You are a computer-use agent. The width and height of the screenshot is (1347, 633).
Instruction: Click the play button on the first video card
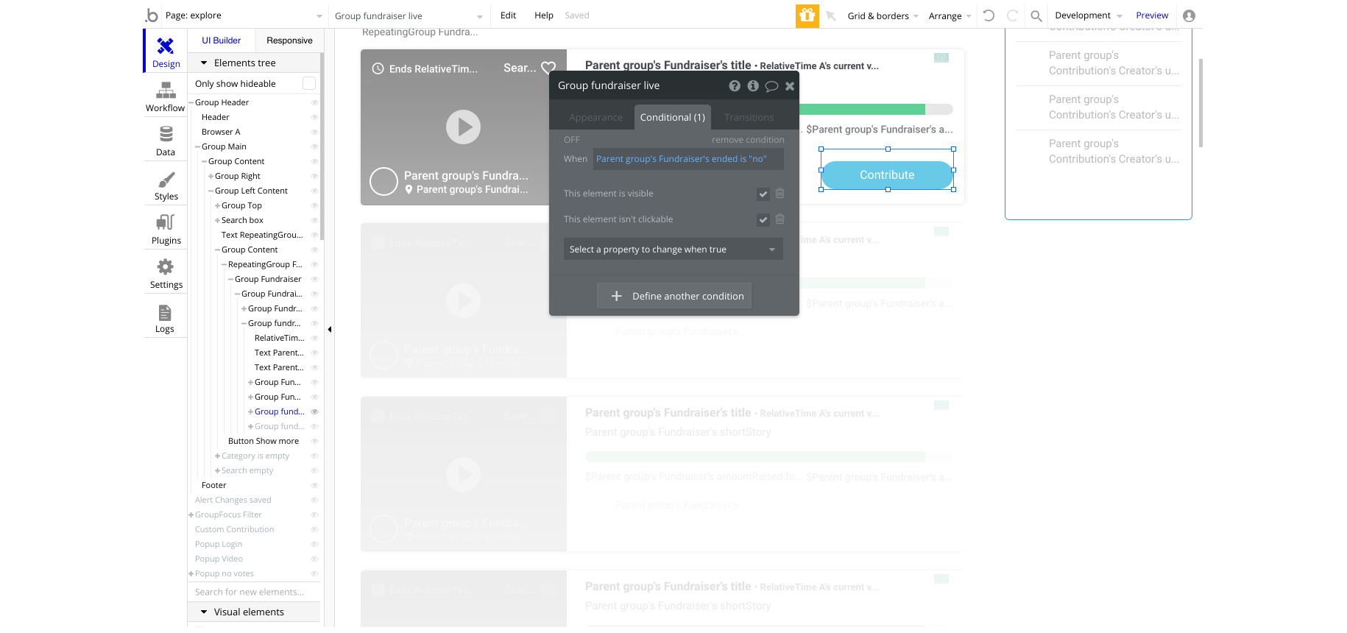pyautogui.click(x=463, y=127)
